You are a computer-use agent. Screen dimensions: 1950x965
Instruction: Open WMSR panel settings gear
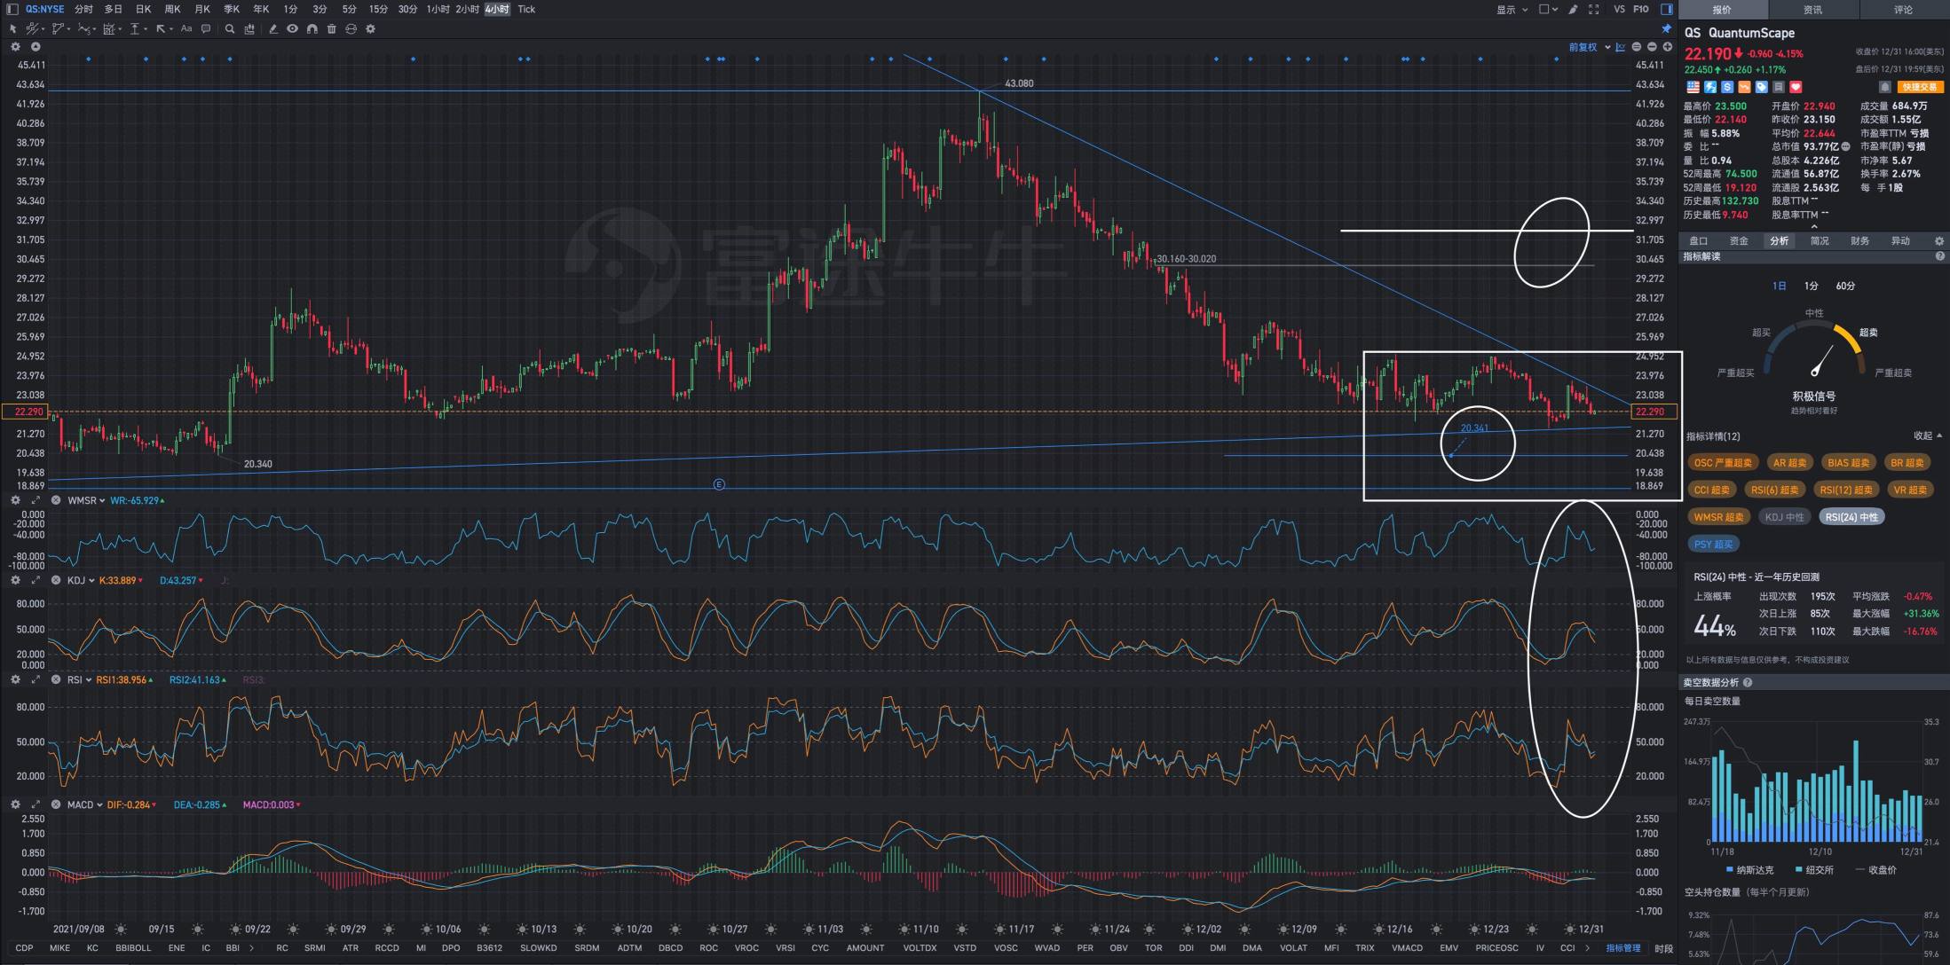click(15, 500)
